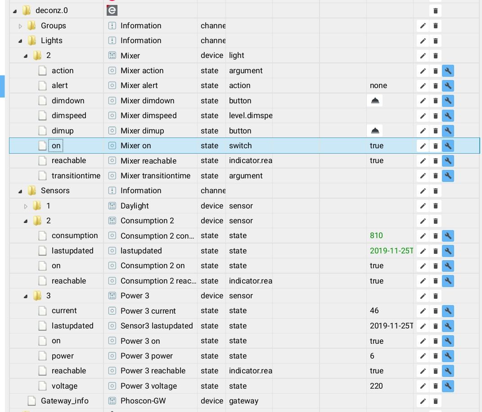This screenshot has height=412, width=482.
Task: Edit the Consumption 2 device
Action: (x=423, y=221)
